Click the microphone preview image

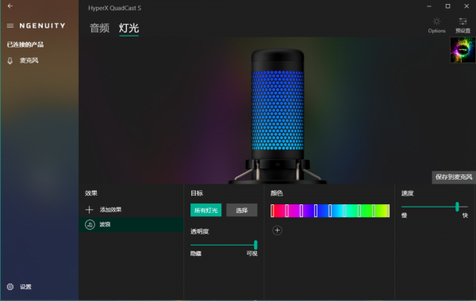pyautogui.click(x=278, y=116)
